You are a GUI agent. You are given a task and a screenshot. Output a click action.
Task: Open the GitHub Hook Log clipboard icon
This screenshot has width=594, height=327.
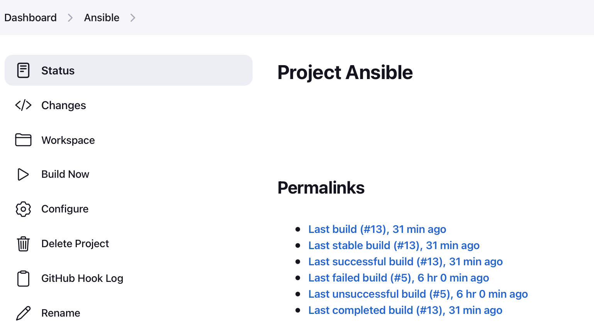pos(23,278)
